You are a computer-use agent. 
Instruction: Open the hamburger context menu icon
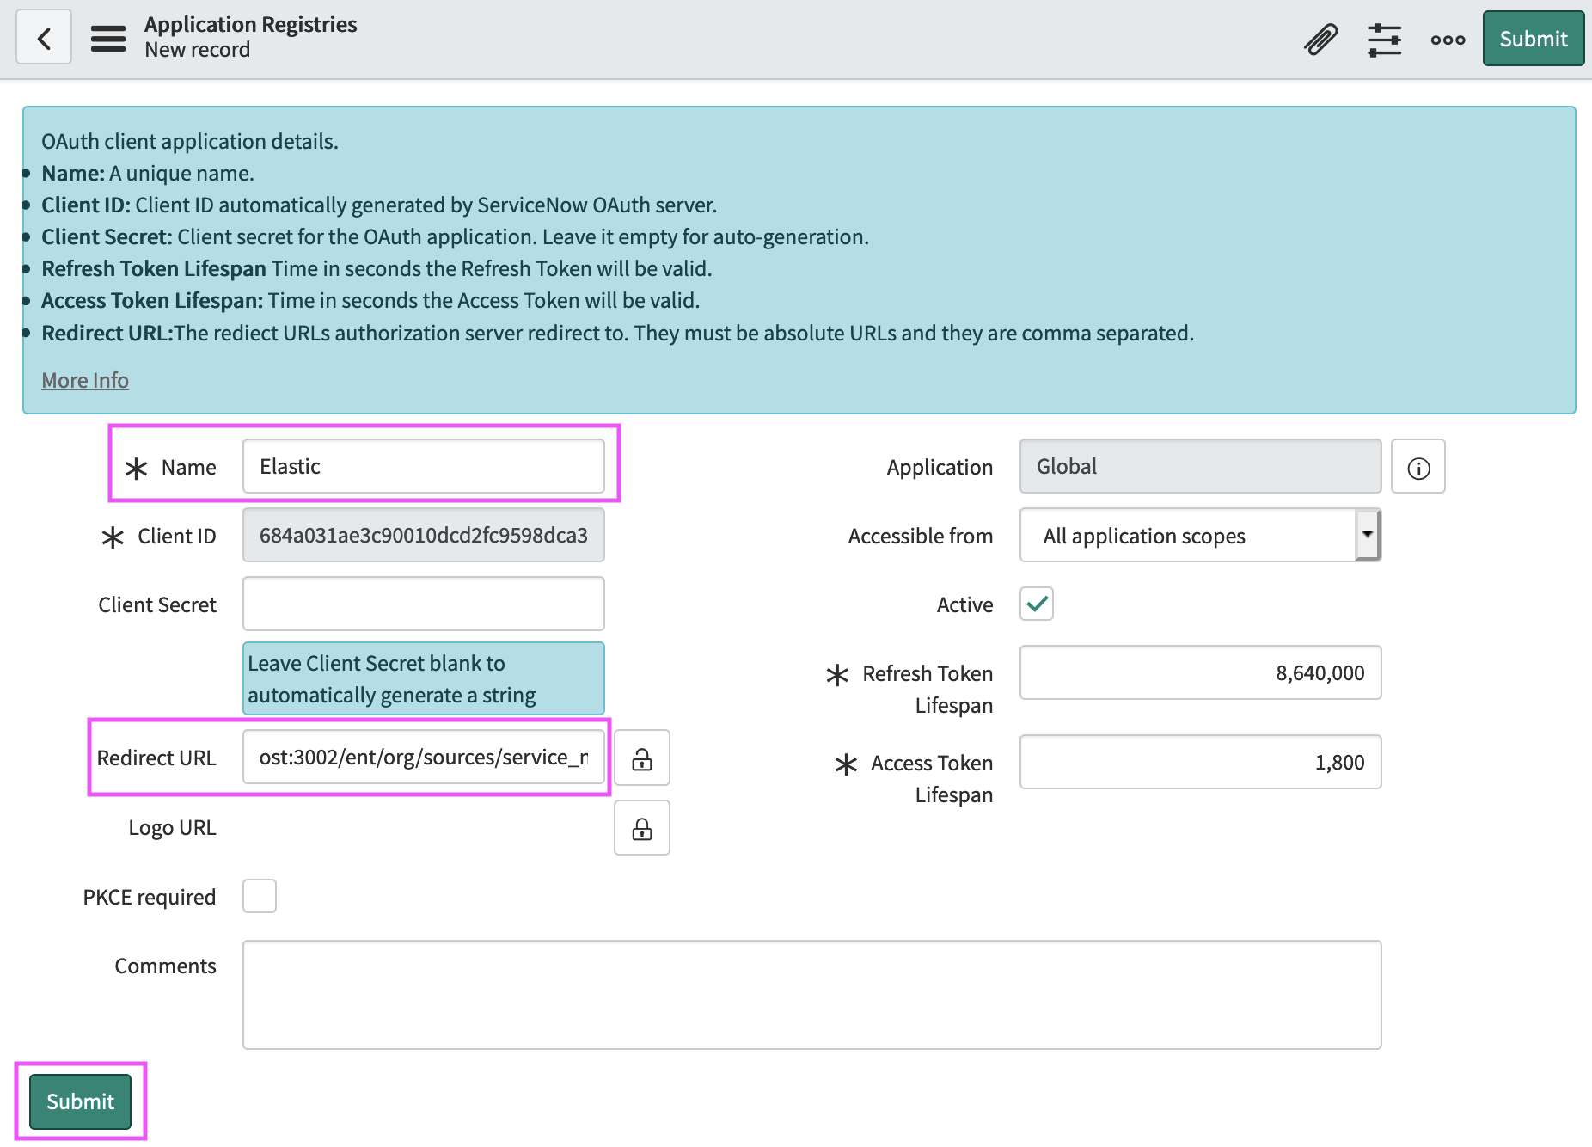pos(108,38)
